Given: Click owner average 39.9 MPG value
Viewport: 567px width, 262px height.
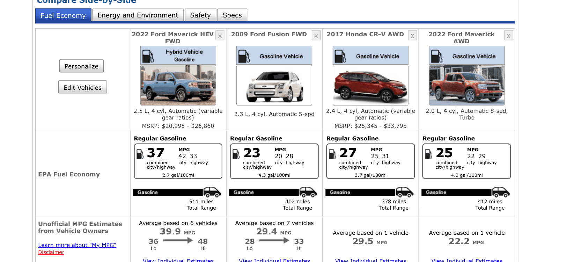Looking at the screenshot, I should point(170,231).
